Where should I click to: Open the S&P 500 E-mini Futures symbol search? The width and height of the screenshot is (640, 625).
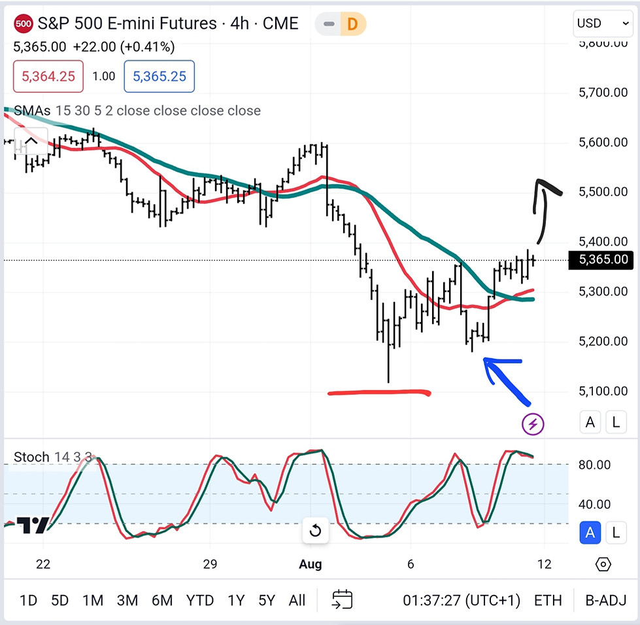168,24
